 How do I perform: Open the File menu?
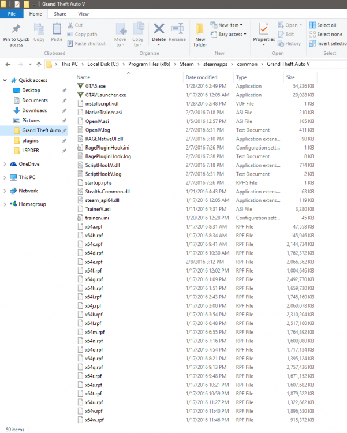(12, 14)
